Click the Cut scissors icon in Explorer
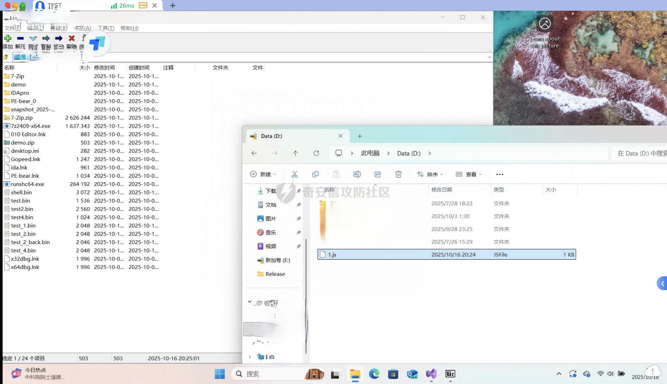 [295, 174]
